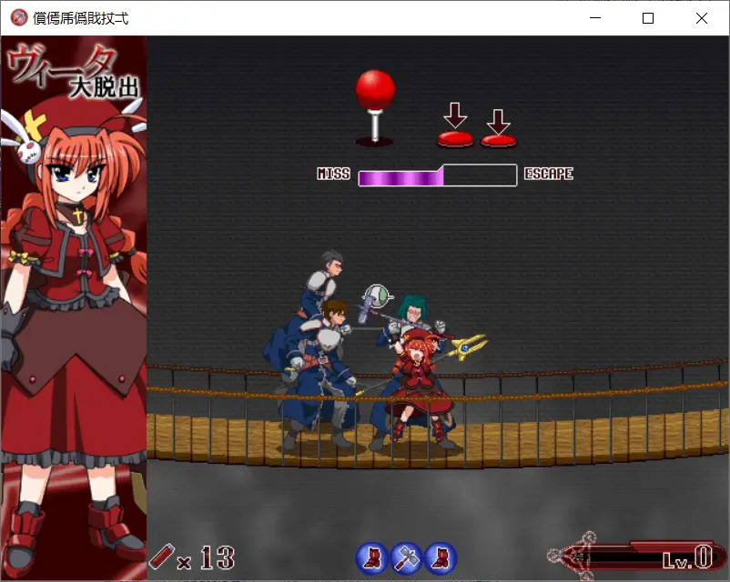Select the hammer skill icon
Image resolution: width=730 pixels, height=582 pixels.
click(x=406, y=557)
